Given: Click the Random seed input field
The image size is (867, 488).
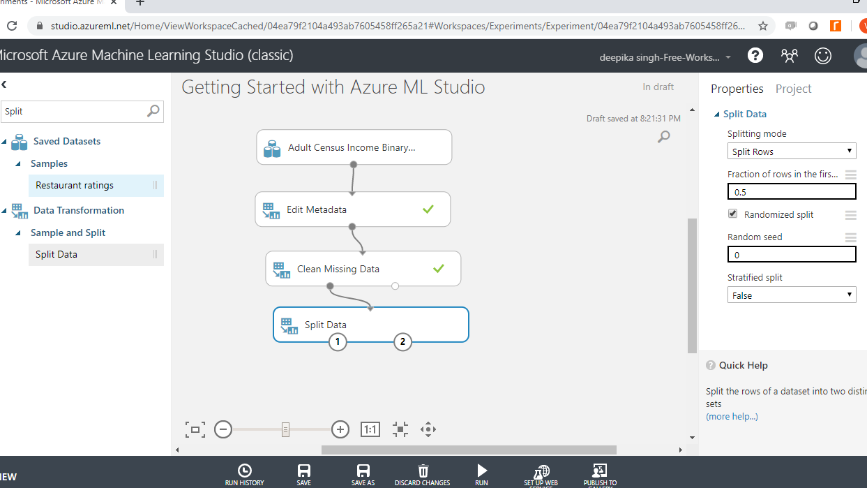Looking at the screenshot, I should (792, 255).
